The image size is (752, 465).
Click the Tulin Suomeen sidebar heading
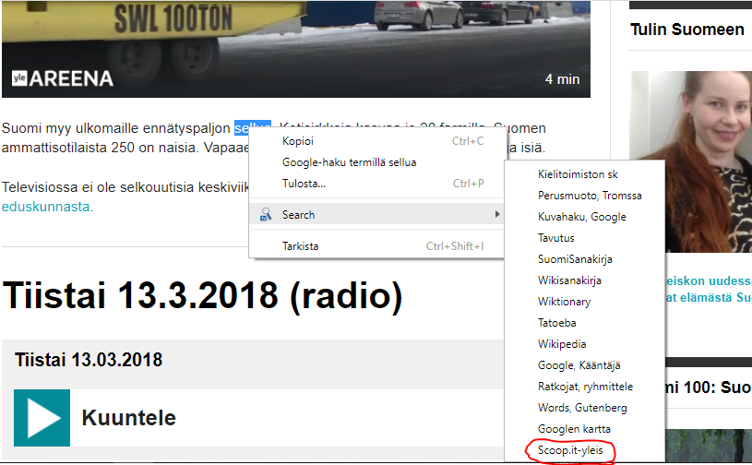[686, 30]
